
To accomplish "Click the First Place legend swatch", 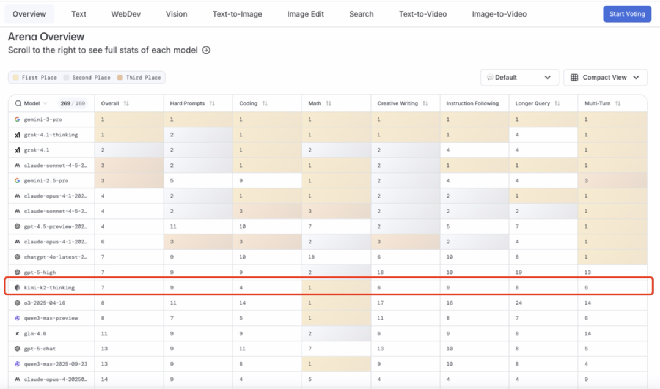I will pyautogui.click(x=15, y=78).
